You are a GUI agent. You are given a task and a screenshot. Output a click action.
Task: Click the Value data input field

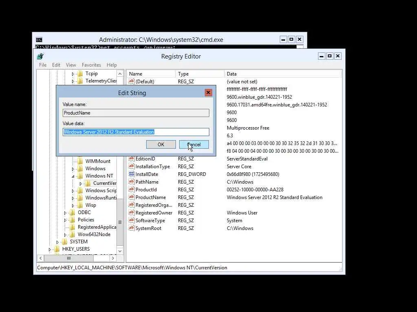(x=136, y=132)
